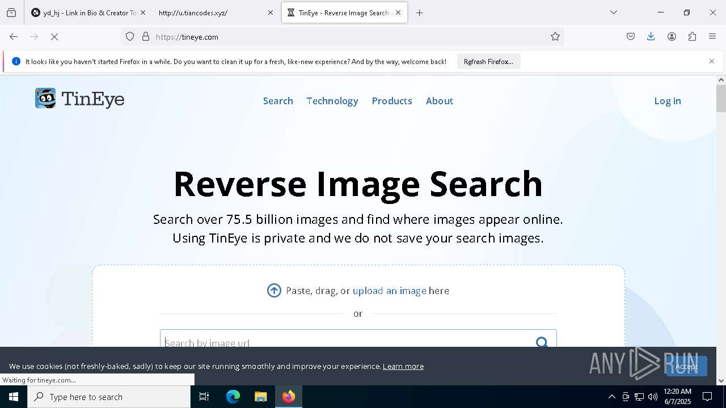The image size is (726, 408).
Task: Stop loading the current page
Action: tap(55, 37)
